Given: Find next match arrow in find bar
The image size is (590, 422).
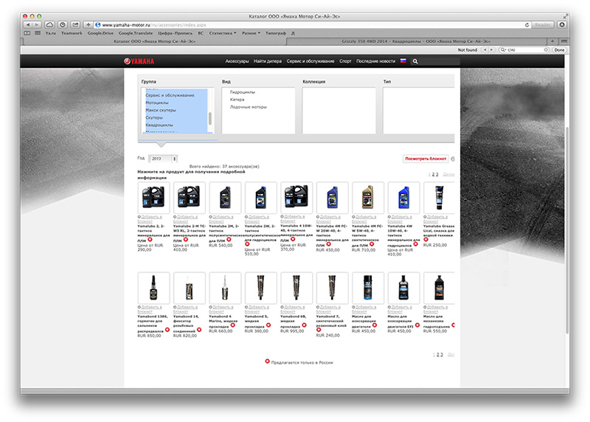Looking at the screenshot, I should click(x=491, y=49).
